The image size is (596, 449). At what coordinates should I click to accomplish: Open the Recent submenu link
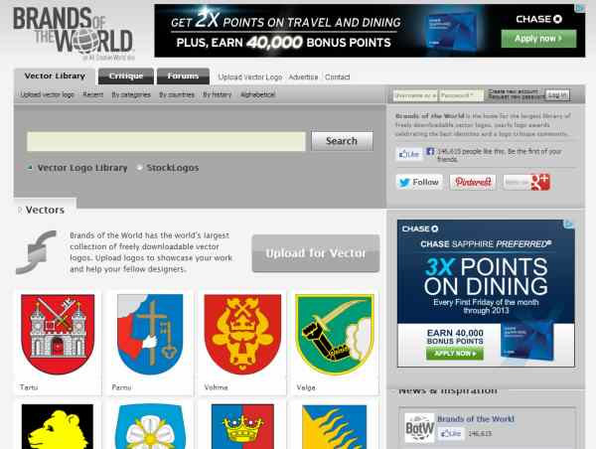tap(93, 94)
